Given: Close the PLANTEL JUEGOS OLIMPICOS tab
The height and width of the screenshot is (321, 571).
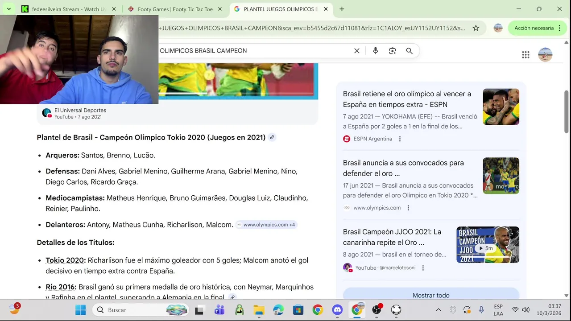Looking at the screenshot, I should click(x=326, y=9).
